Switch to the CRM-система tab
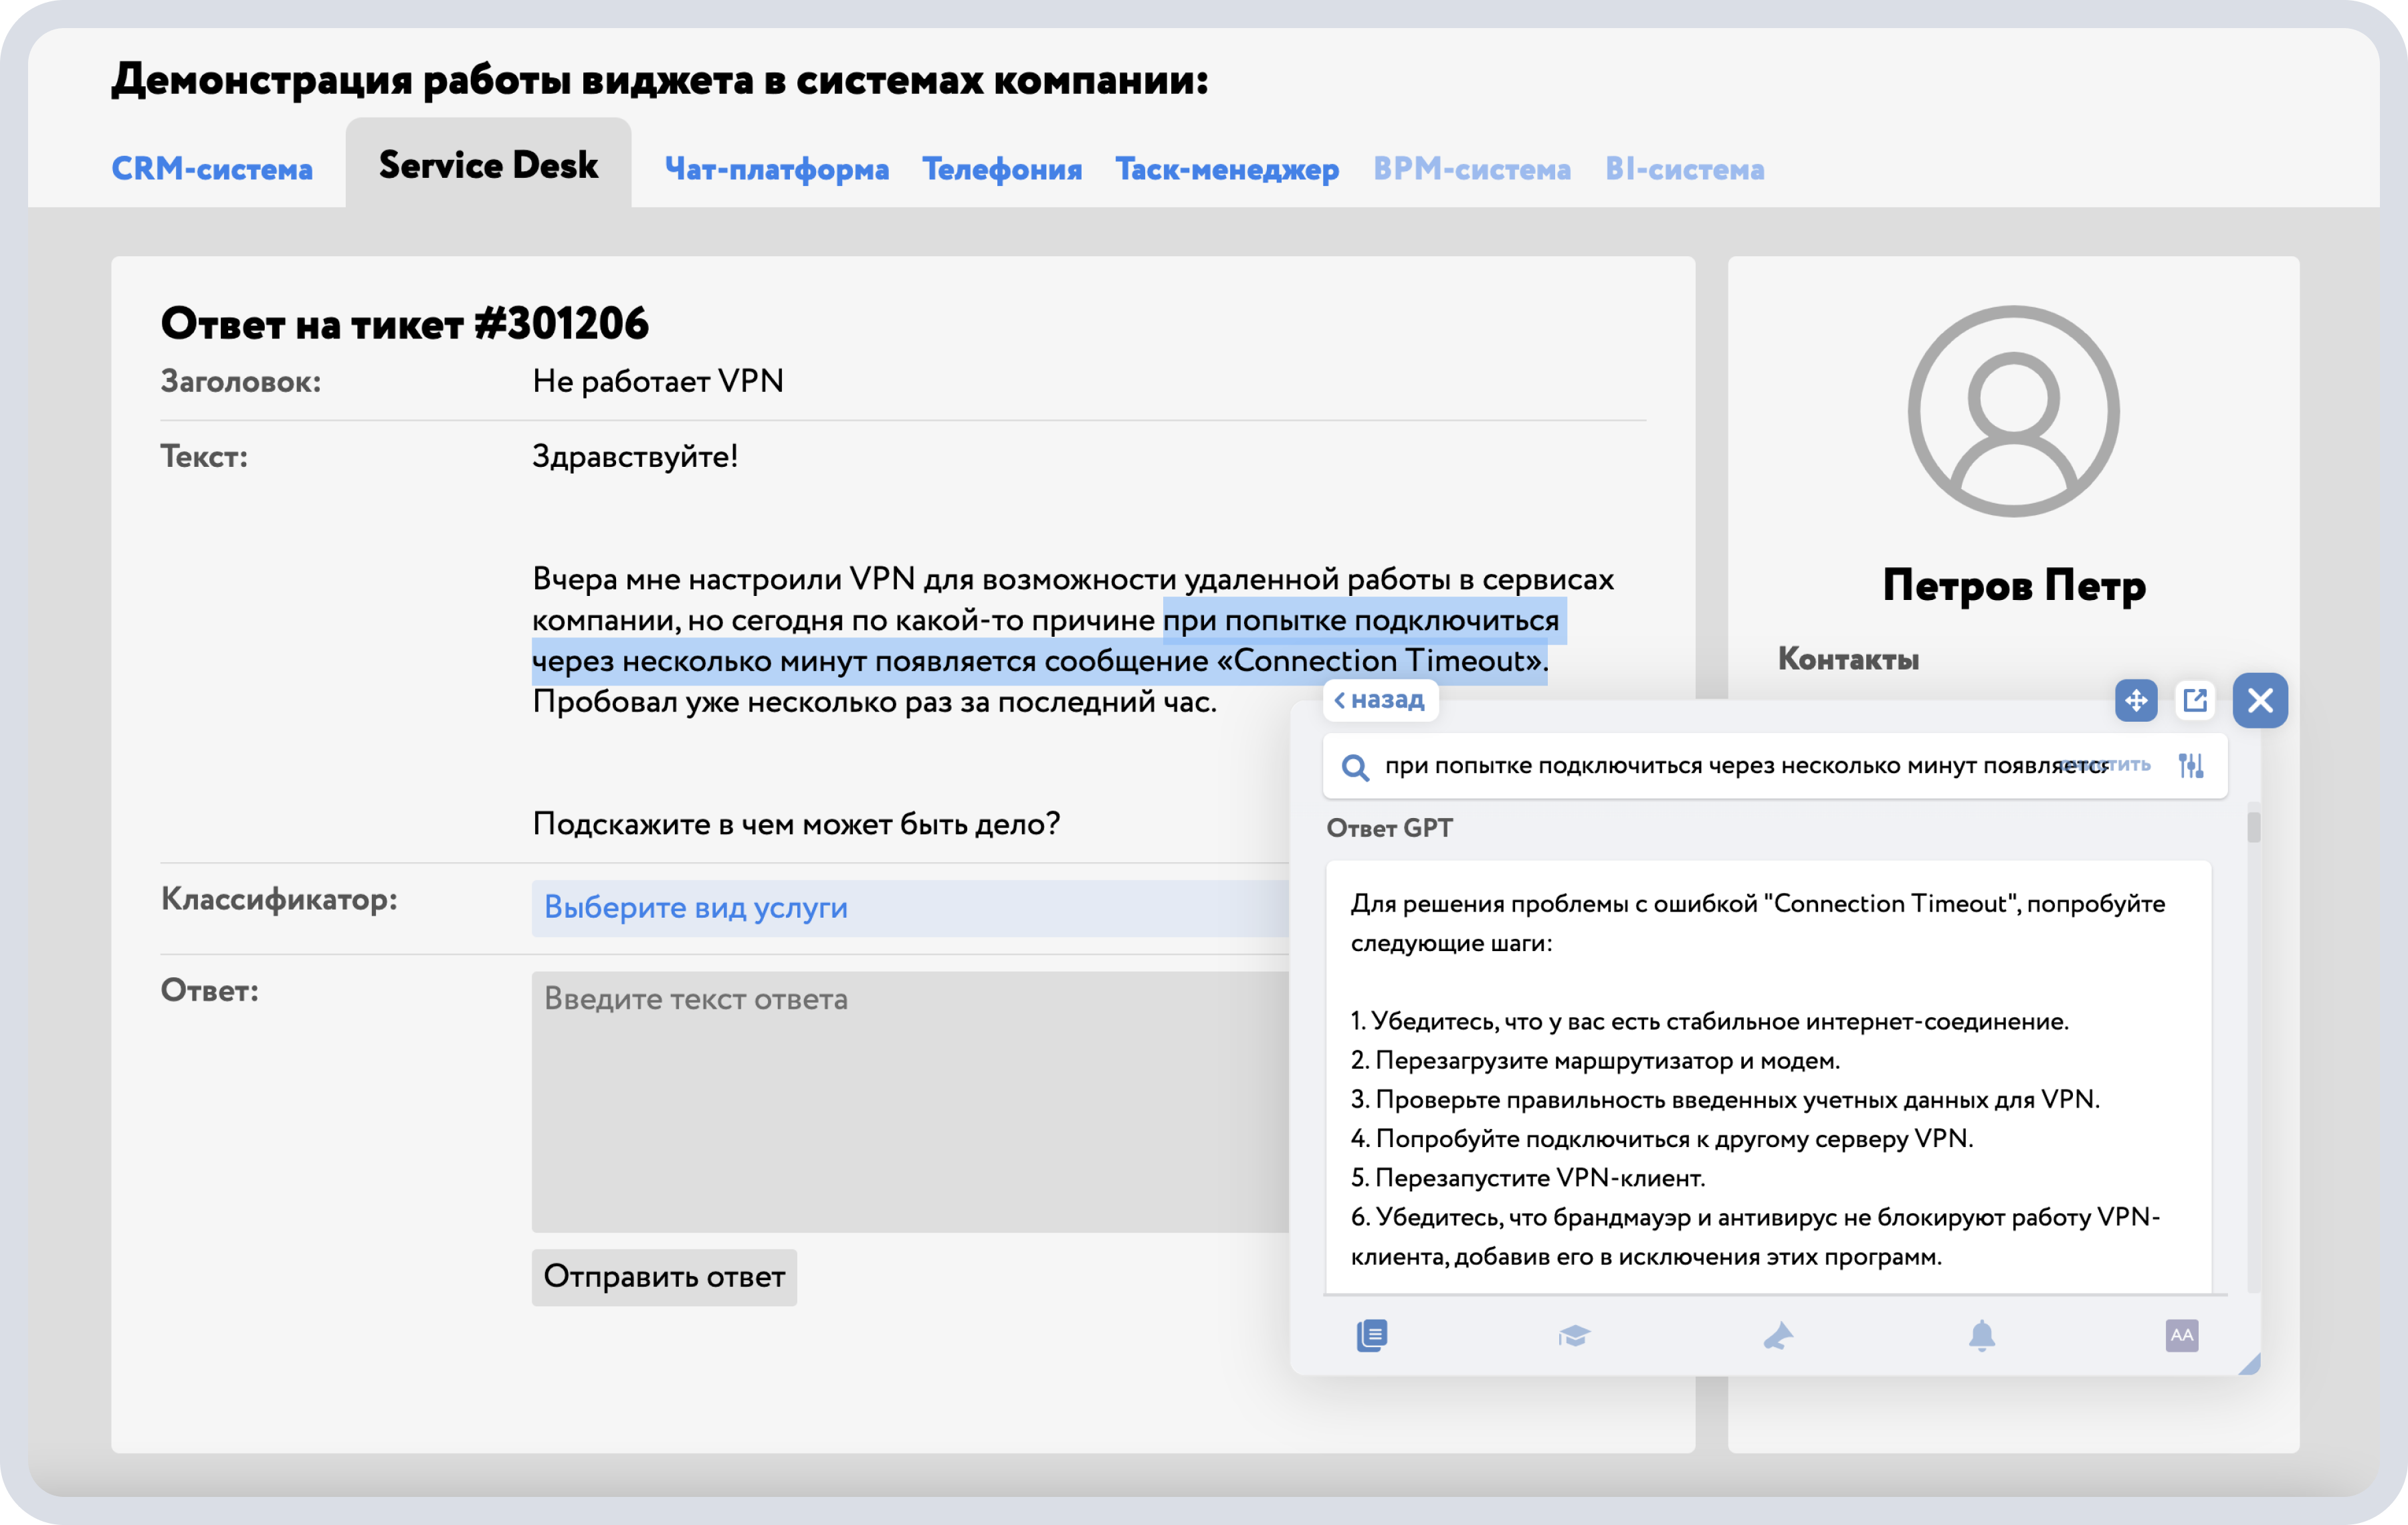Image resolution: width=2408 pixels, height=1525 pixels. pyautogui.click(x=212, y=168)
